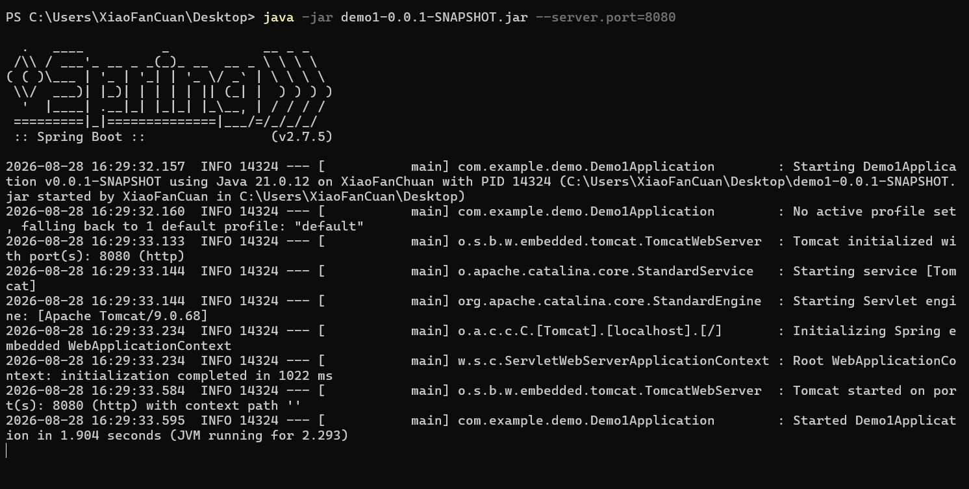This screenshot has height=489, width=969.
Task: Click the 'Tomcat started on por' log message
Action: coord(875,391)
